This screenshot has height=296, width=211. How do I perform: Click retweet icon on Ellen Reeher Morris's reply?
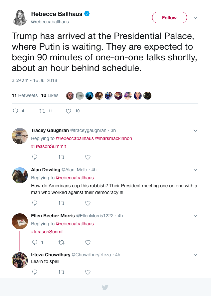point(61,242)
